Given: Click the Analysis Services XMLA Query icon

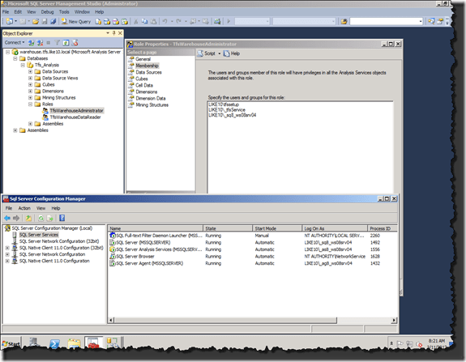Looking at the screenshot, I should (125, 21).
